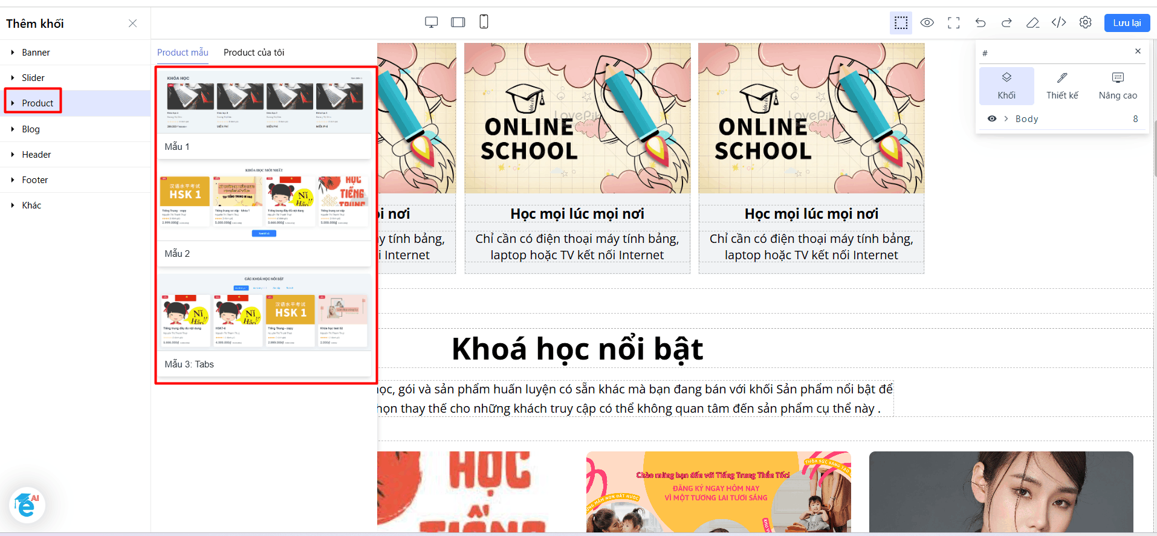
Task: Expand the Banner block category
Action: [x=75, y=53]
